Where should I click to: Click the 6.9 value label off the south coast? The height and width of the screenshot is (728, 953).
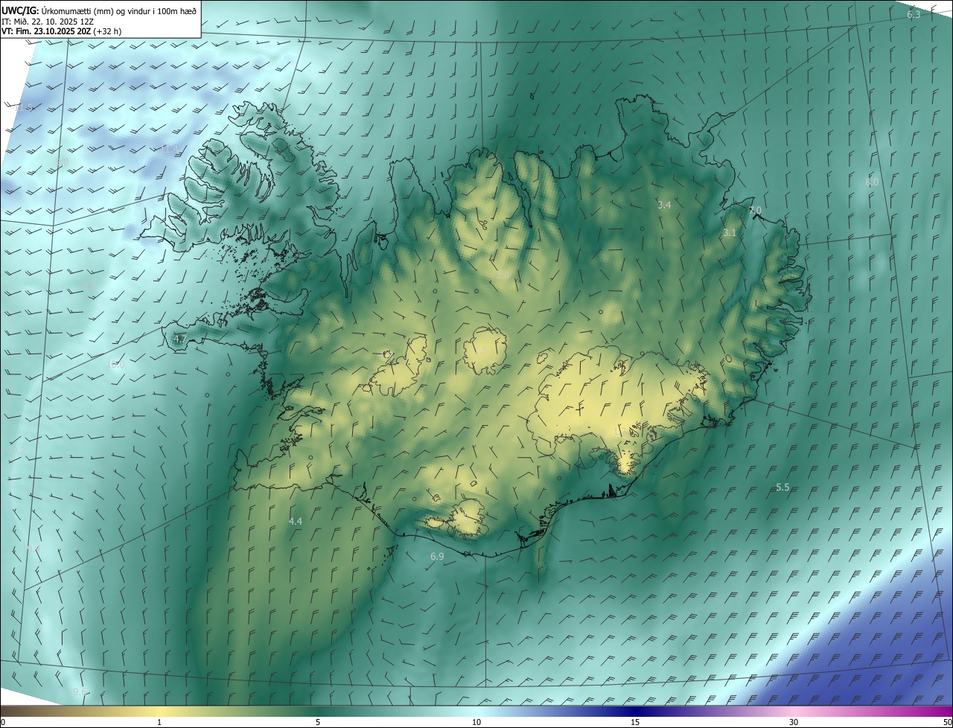[437, 557]
